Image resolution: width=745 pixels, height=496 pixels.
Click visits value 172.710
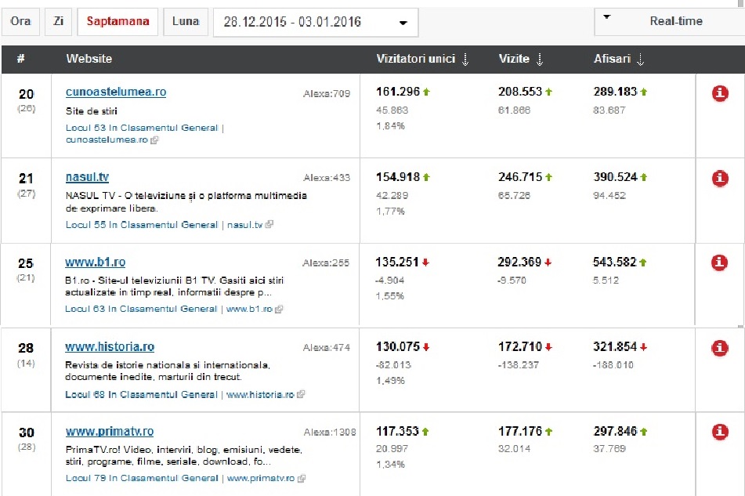(x=520, y=346)
